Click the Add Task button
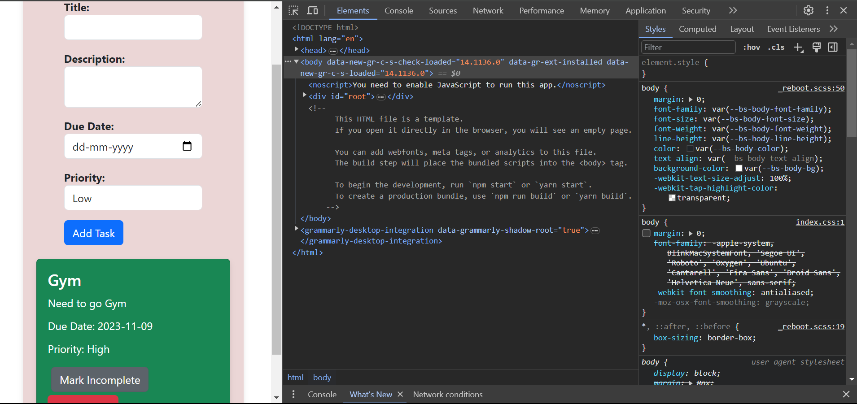The height and width of the screenshot is (404, 857). (93, 233)
